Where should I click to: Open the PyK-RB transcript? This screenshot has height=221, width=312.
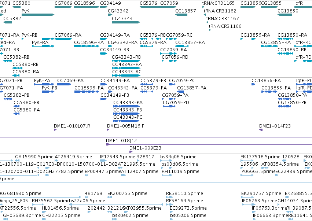tap(38, 39)
